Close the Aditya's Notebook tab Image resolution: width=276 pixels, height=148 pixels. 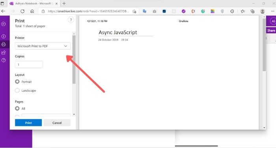[56, 4]
